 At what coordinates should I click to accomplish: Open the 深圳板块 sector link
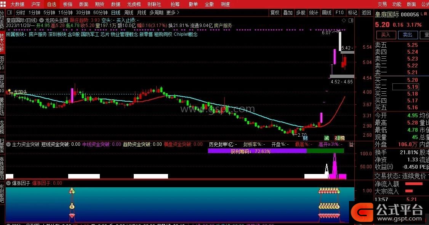click(x=57, y=34)
